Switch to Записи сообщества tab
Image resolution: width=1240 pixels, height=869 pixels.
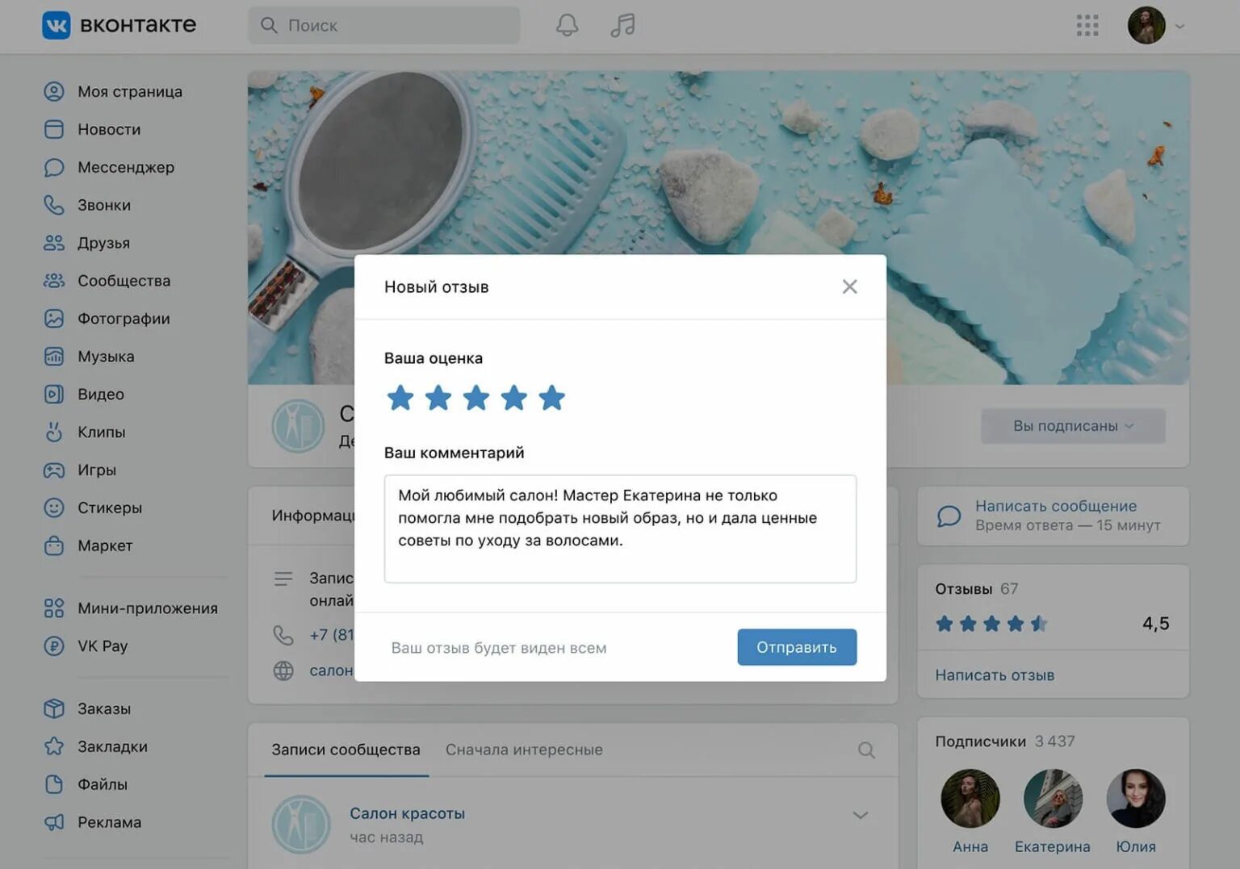point(346,750)
